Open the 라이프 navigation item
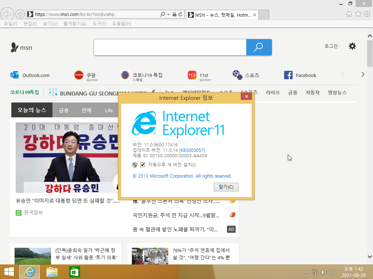 (272, 92)
